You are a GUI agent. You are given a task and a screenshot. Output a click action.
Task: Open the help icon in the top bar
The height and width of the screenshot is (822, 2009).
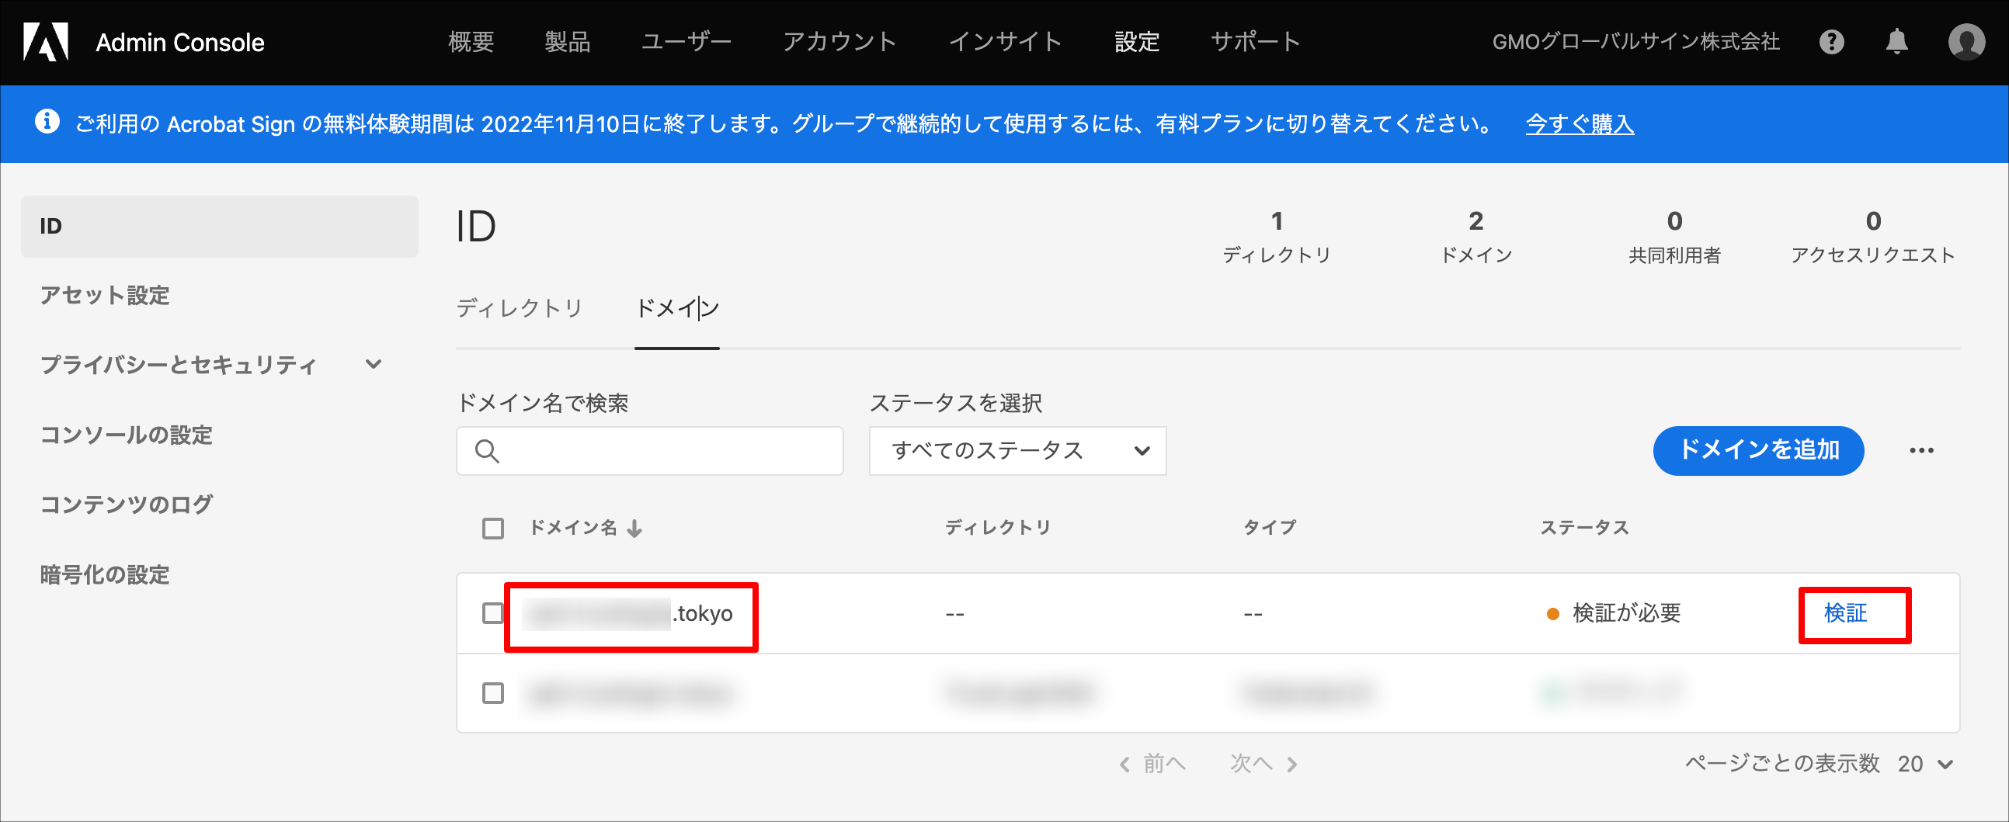tap(1833, 42)
